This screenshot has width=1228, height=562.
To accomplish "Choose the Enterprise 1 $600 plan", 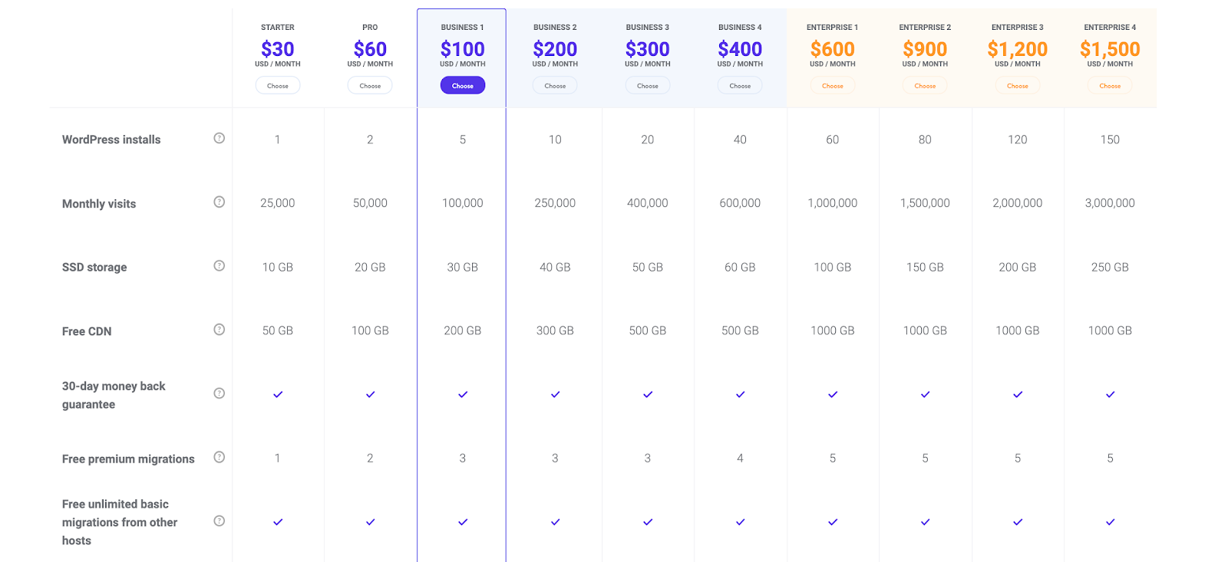I will pos(833,86).
